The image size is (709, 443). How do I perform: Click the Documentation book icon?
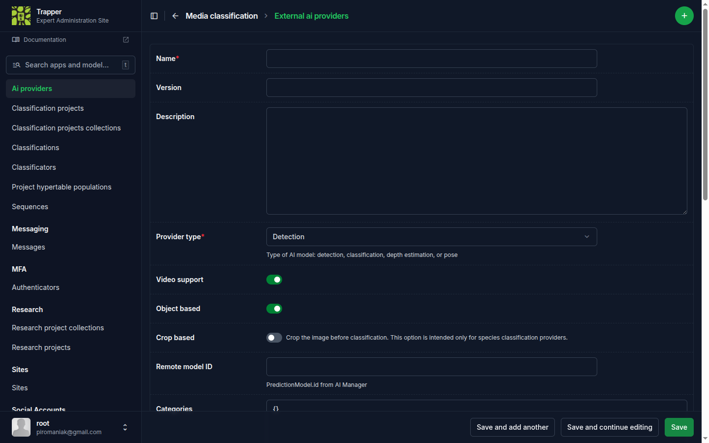pos(16,40)
